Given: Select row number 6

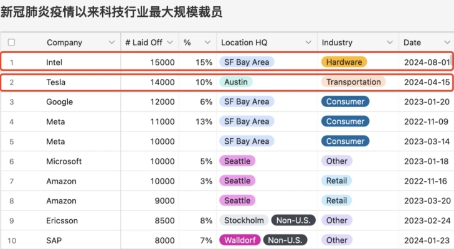Looking at the screenshot, I should click(x=12, y=162).
